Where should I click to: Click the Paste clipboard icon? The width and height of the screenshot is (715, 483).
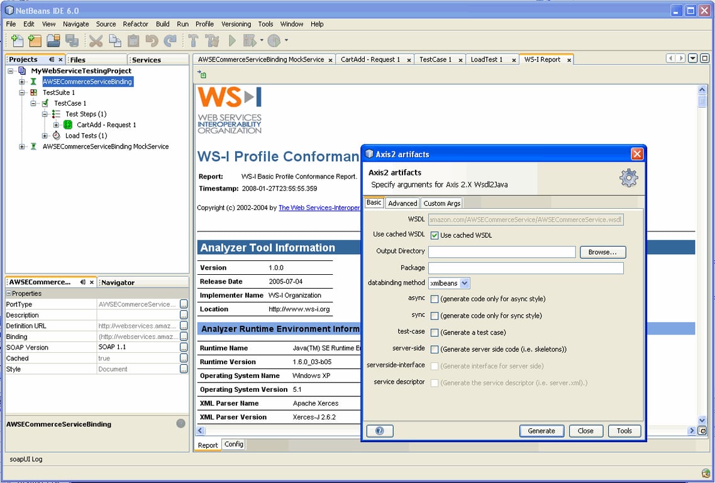[133, 41]
